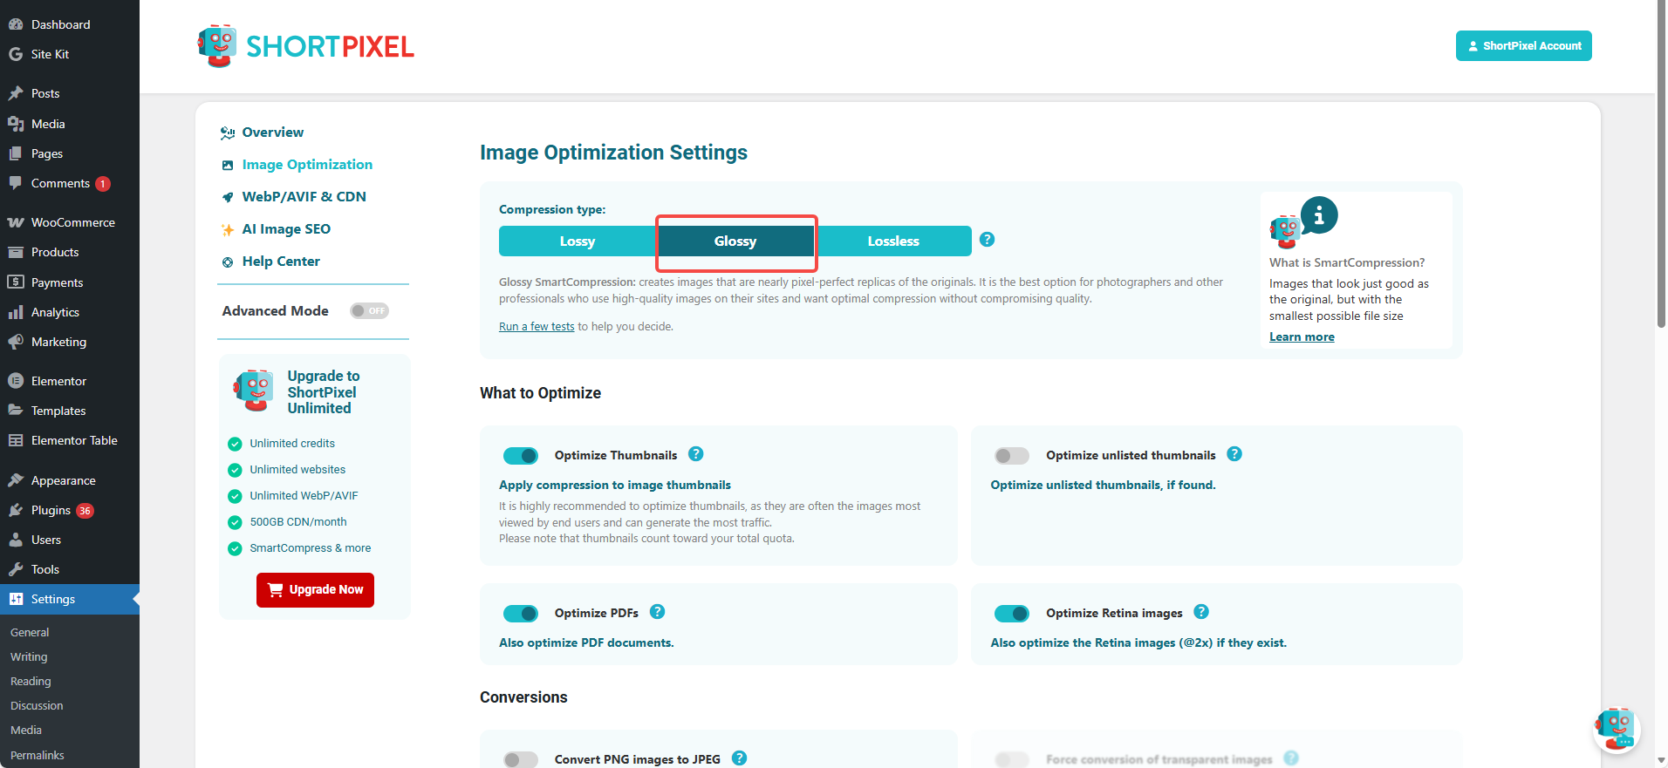
Task: Click the Upgrade to ShortPixel Unlimited heading
Action: tap(324, 392)
